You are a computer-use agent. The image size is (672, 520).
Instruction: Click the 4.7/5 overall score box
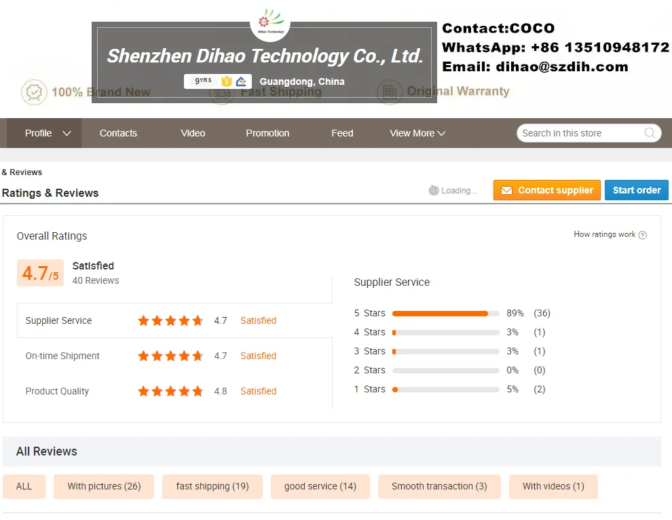point(40,273)
